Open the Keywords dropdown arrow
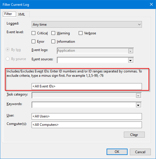This screenshot has width=156, height=159. click(138, 105)
